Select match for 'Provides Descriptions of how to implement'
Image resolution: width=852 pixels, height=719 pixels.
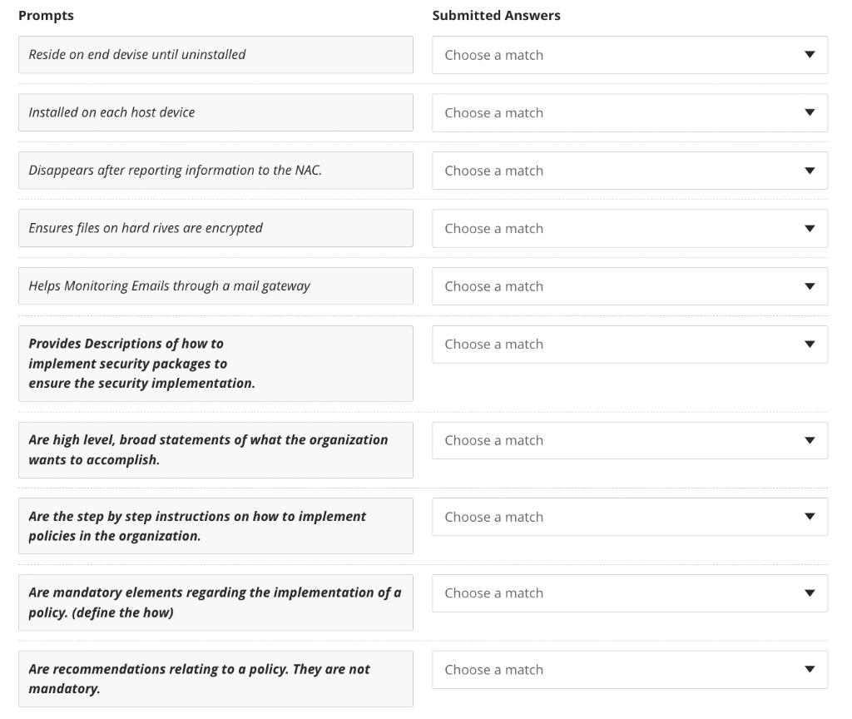(629, 345)
